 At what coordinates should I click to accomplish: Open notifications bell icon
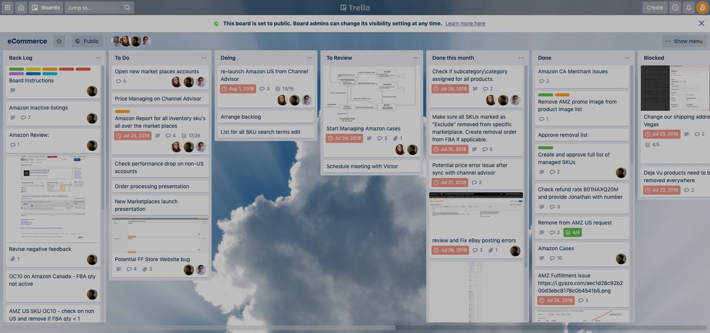click(x=689, y=8)
